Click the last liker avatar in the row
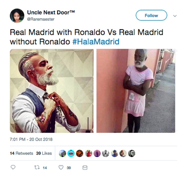The width and height of the screenshot is (187, 179). [132, 153]
